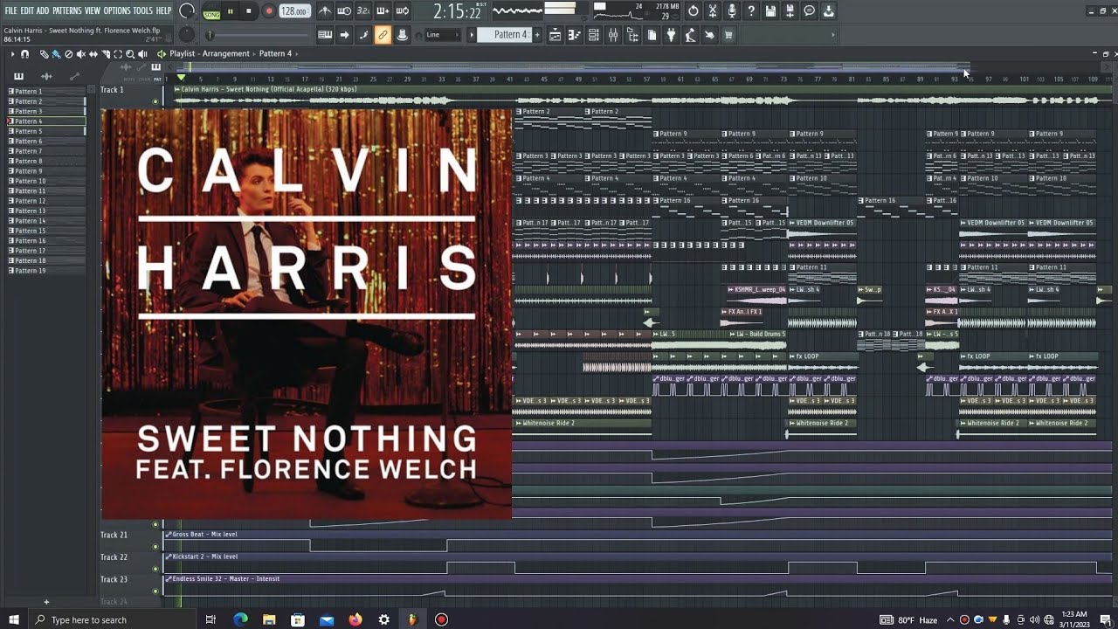Select the Slip tool in playlist

tap(93, 54)
